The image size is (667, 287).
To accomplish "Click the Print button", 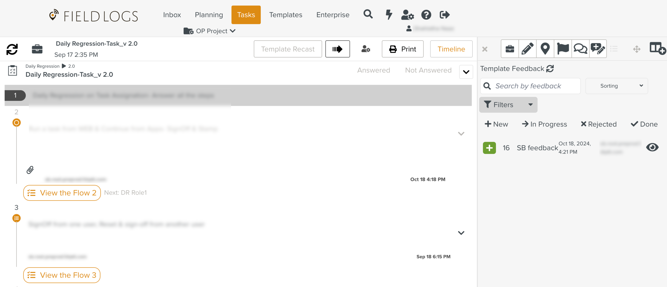I will click(402, 49).
